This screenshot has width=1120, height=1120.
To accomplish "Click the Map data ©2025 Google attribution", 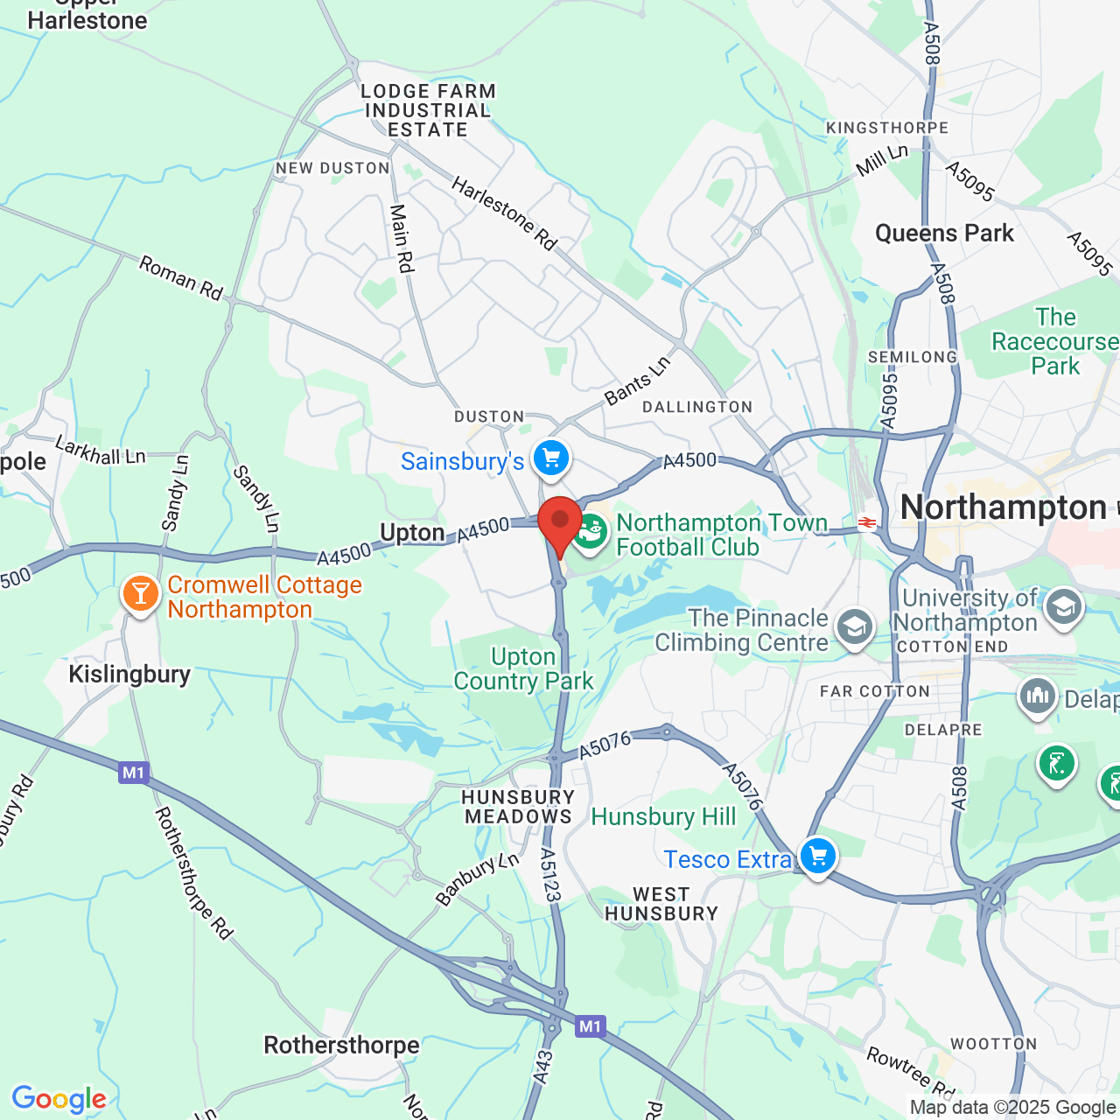I will point(1013,1108).
